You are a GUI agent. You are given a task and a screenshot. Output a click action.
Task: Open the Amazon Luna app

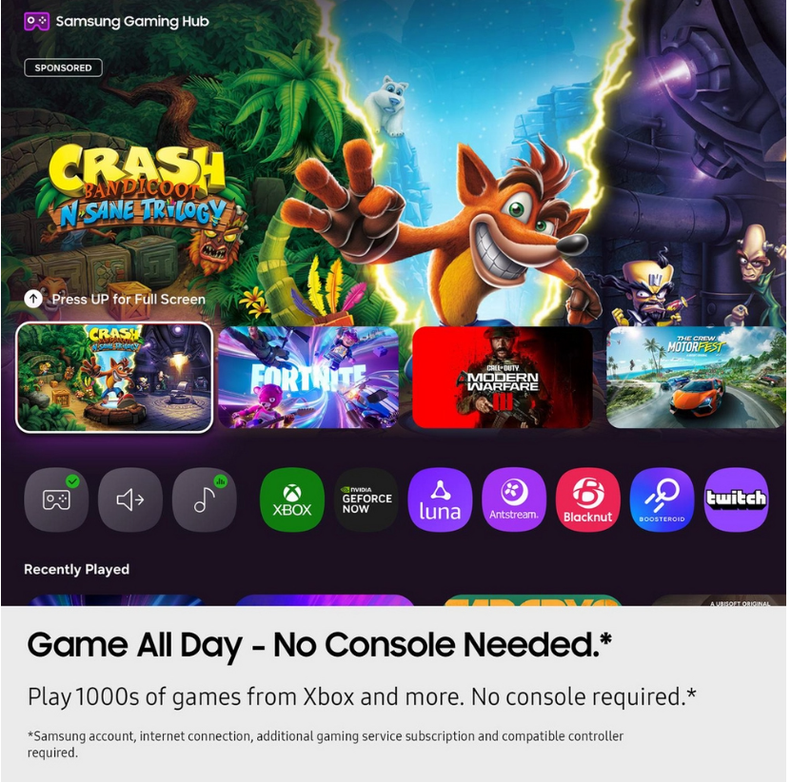440,499
